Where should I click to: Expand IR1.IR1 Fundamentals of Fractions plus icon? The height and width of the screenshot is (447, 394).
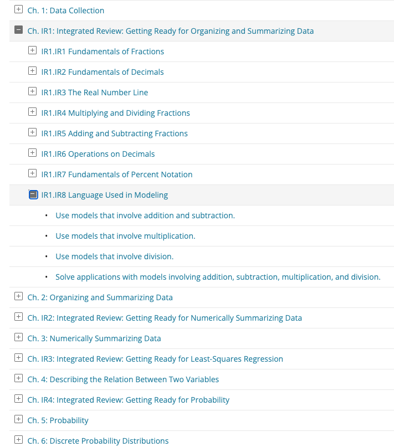[x=32, y=51]
